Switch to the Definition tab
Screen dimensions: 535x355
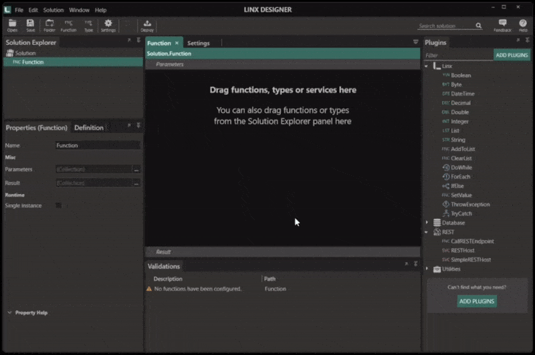(x=89, y=128)
